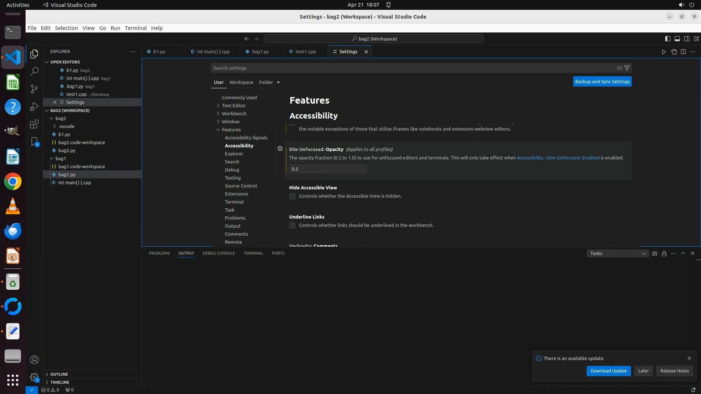Screen dimensions: 701x394
Task: Lock the output panel scroll
Action: [664, 254]
